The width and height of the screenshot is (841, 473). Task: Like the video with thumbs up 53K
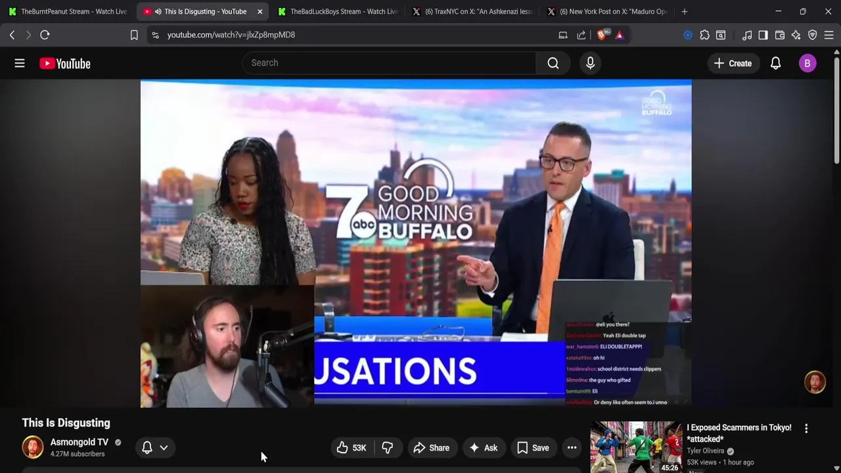click(352, 448)
